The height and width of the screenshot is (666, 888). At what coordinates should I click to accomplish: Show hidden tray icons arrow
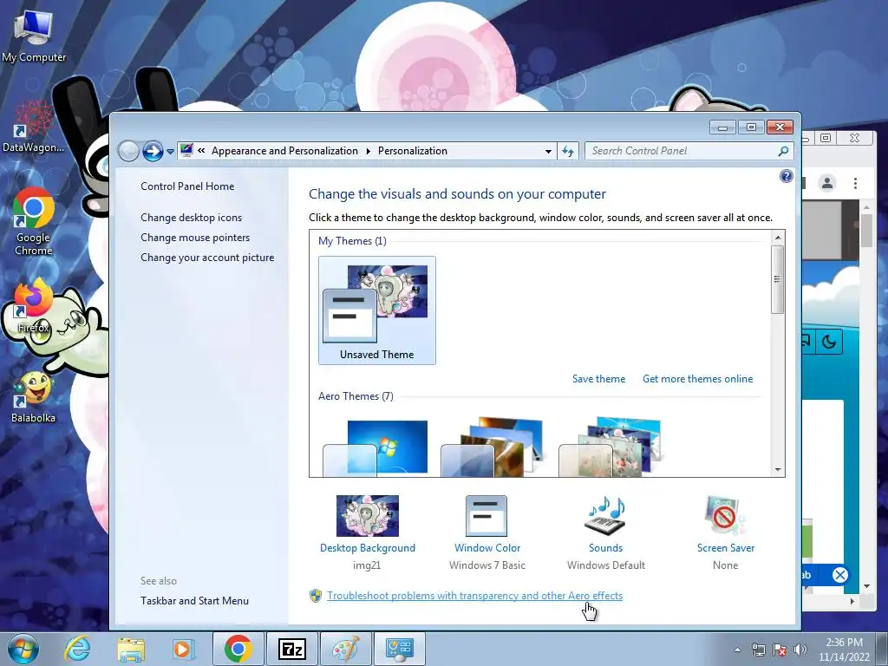point(737,650)
